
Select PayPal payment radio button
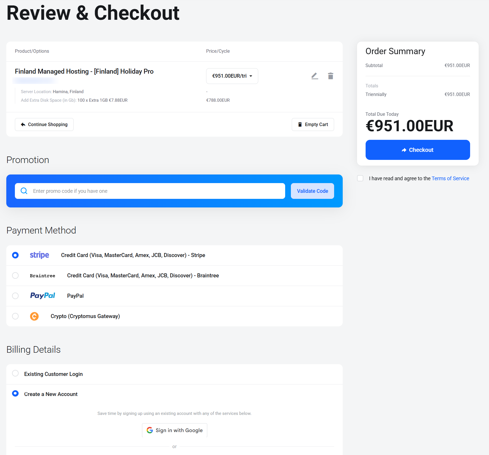(15, 296)
